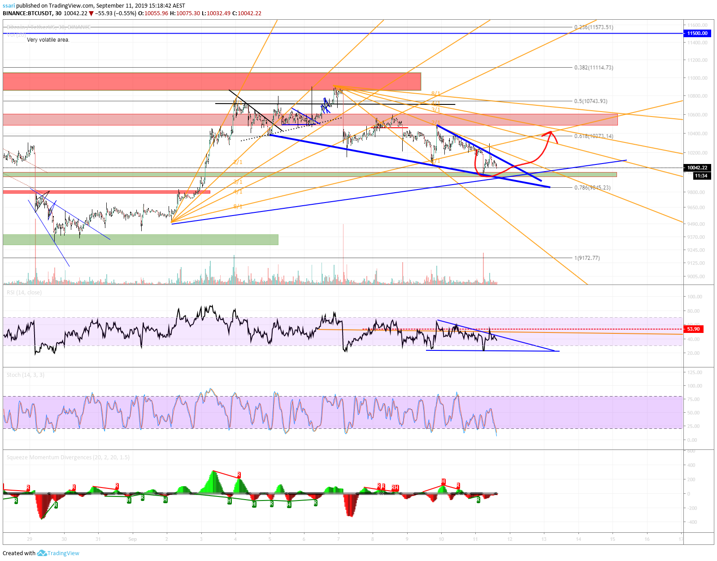Click the 29 date label on time axis
This screenshot has height=561, width=717.
(30, 539)
